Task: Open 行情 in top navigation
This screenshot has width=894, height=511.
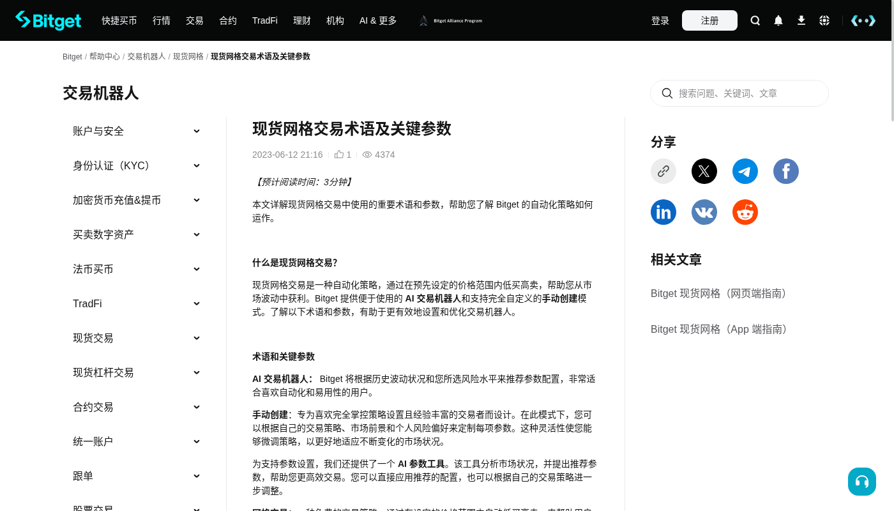Action: coord(162,20)
